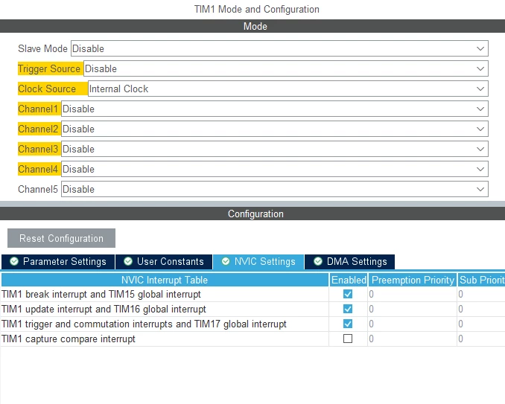
Task: Expand the Channel4 mode dropdown
Action: tap(275, 169)
